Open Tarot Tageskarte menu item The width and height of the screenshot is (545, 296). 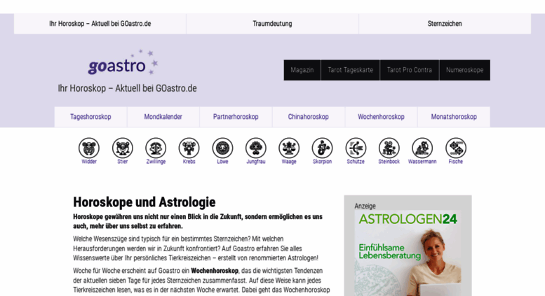tap(351, 70)
